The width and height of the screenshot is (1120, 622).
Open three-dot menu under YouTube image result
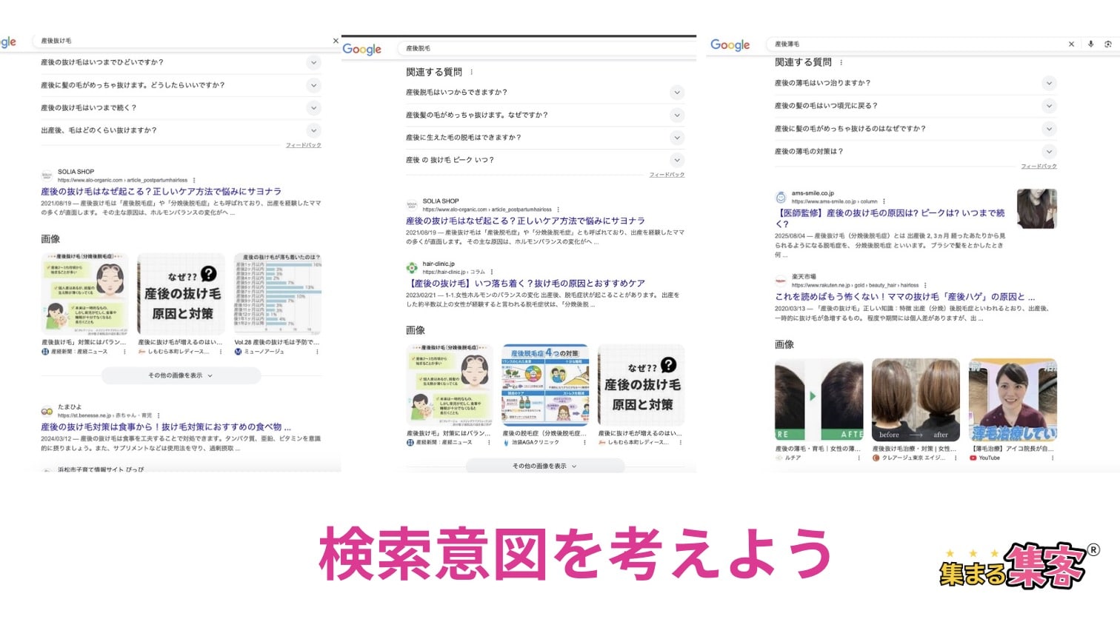pos(1052,458)
